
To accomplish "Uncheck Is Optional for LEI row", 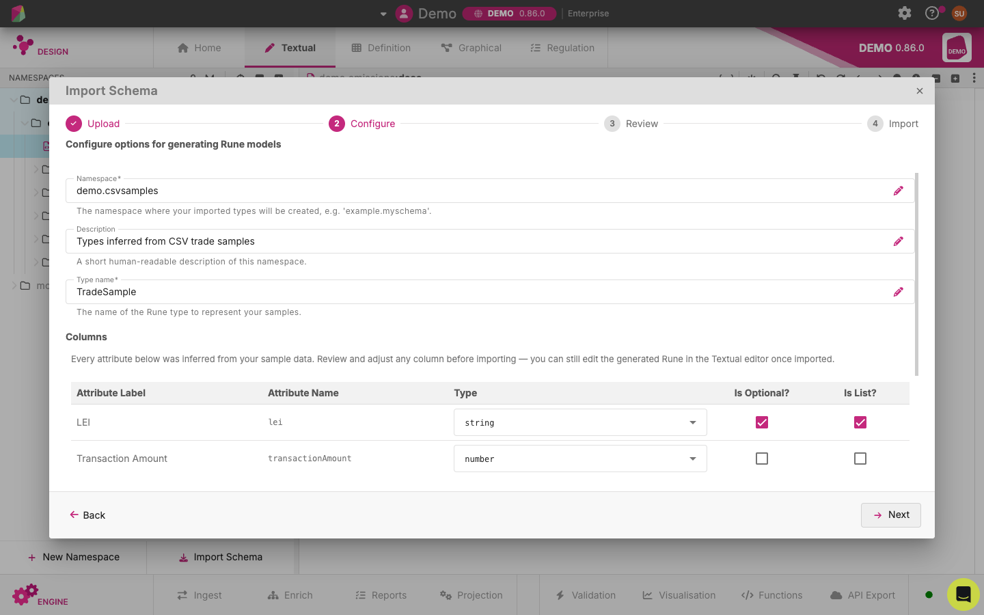I will click(x=762, y=422).
